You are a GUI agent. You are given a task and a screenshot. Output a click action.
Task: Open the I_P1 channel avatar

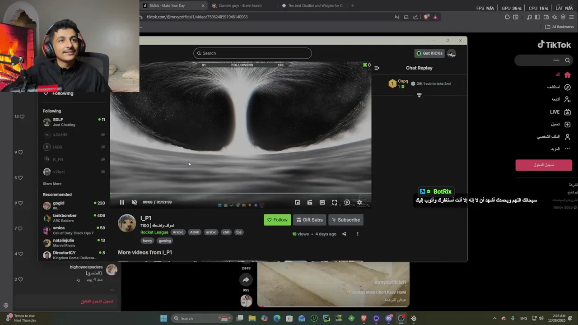pyautogui.click(x=127, y=223)
